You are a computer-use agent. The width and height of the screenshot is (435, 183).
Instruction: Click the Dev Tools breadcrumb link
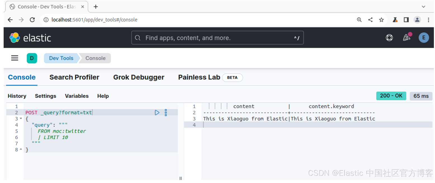(x=61, y=58)
